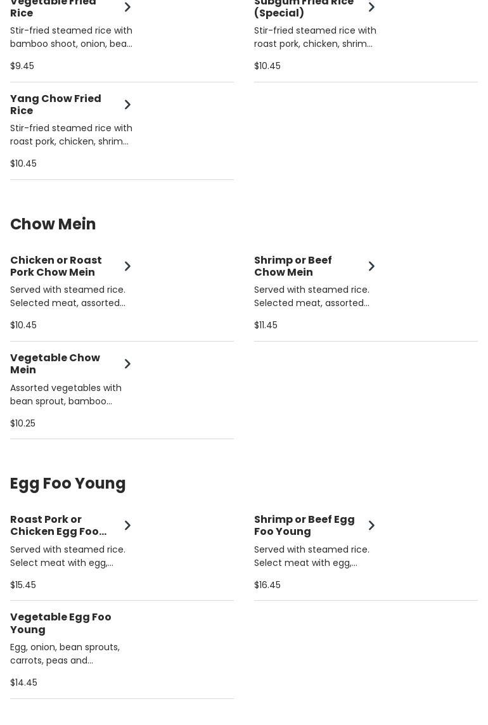Click the $14.45 Vegetable Egg Foo Young price
Viewport: 488px width, 725px height.
pos(23,683)
